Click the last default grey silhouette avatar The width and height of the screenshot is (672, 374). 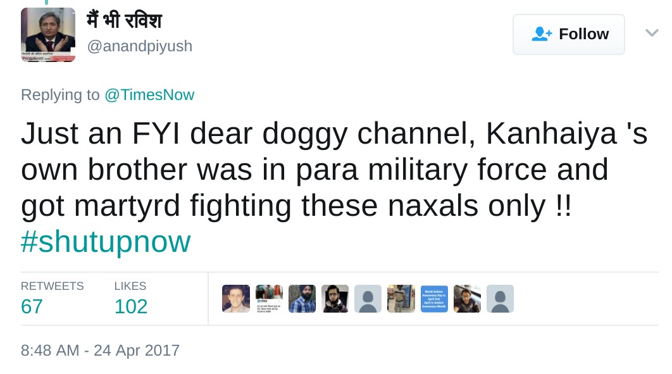pyautogui.click(x=500, y=299)
